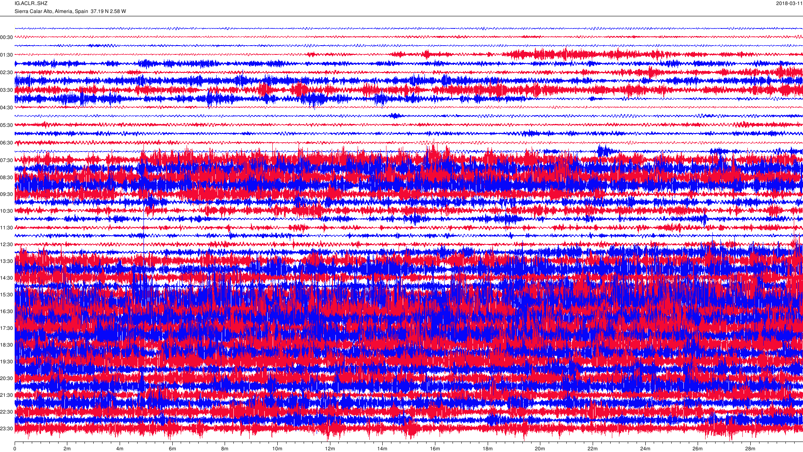Click the 18:30 time label
Viewport: 803px width, 452px height.
pyautogui.click(x=6, y=345)
